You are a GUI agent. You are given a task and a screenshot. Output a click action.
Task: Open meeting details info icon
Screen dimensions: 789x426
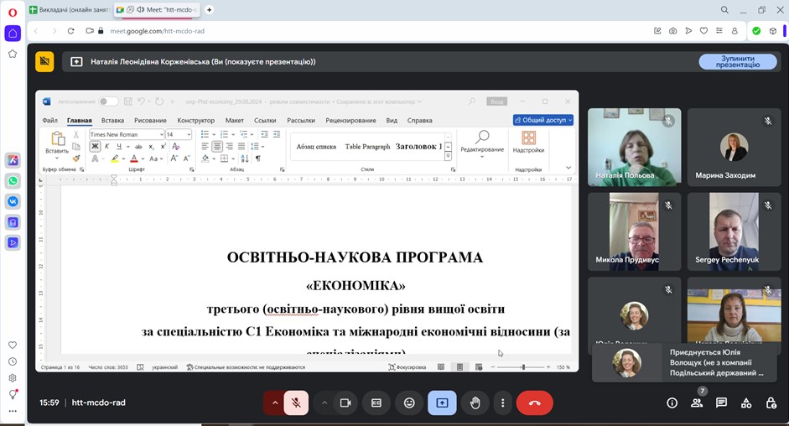(x=672, y=403)
